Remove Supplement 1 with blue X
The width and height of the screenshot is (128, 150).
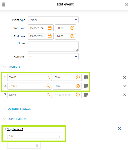tap(120, 129)
